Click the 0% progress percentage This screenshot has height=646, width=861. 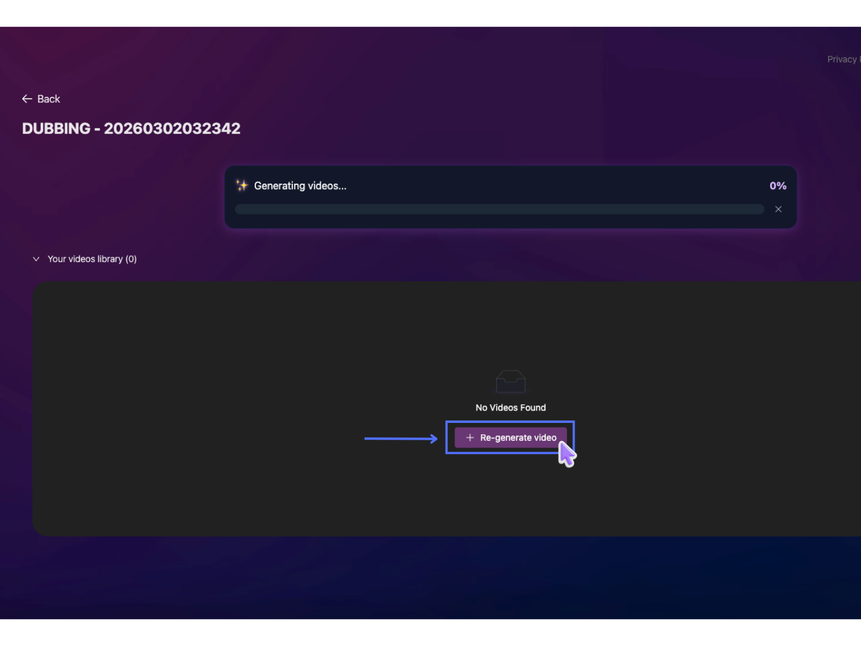[777, 186]
